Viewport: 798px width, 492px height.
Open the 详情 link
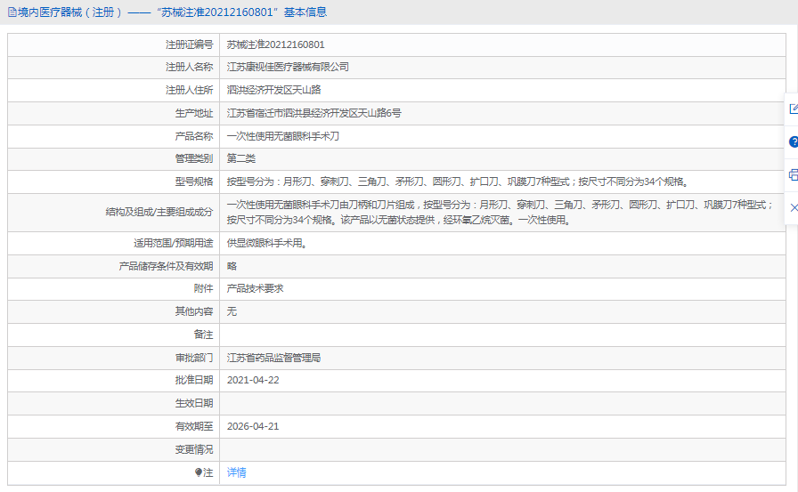pyautogui.click(x=236, y=472)
